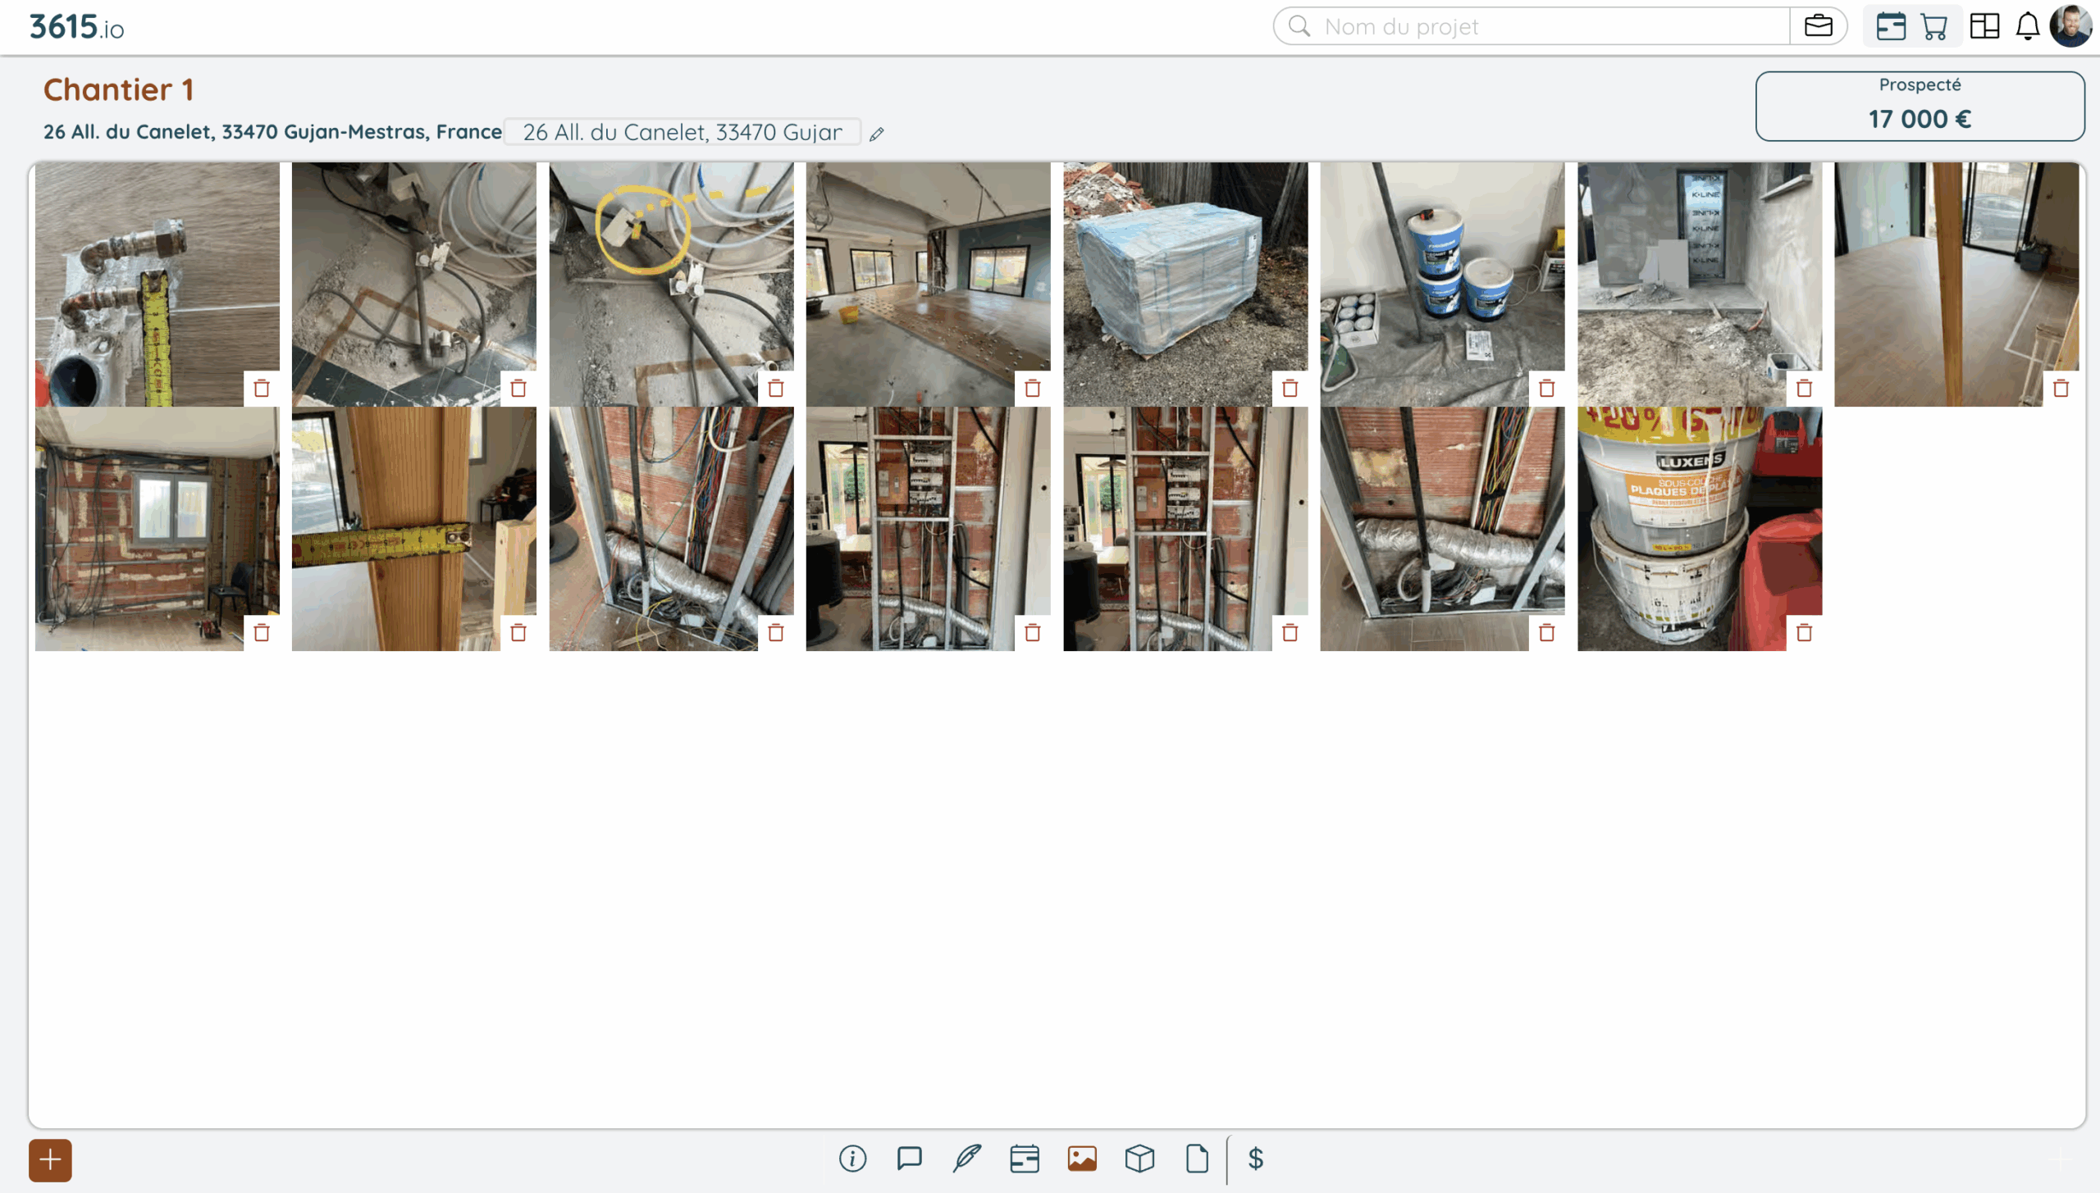Open the dollar finance tab

(x=1255, y=1159)
